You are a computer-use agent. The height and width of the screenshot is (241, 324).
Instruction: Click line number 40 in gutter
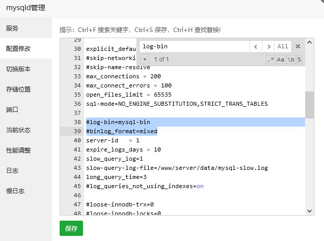point(77,140)
